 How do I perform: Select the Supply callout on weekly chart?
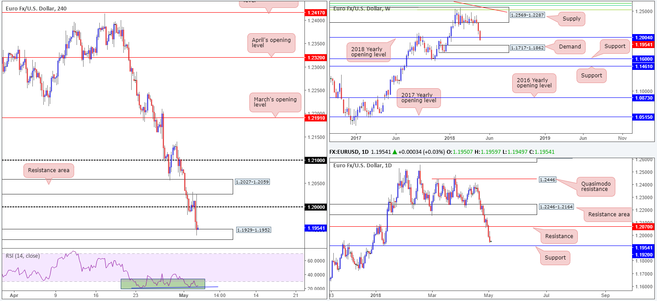point(572,18)
